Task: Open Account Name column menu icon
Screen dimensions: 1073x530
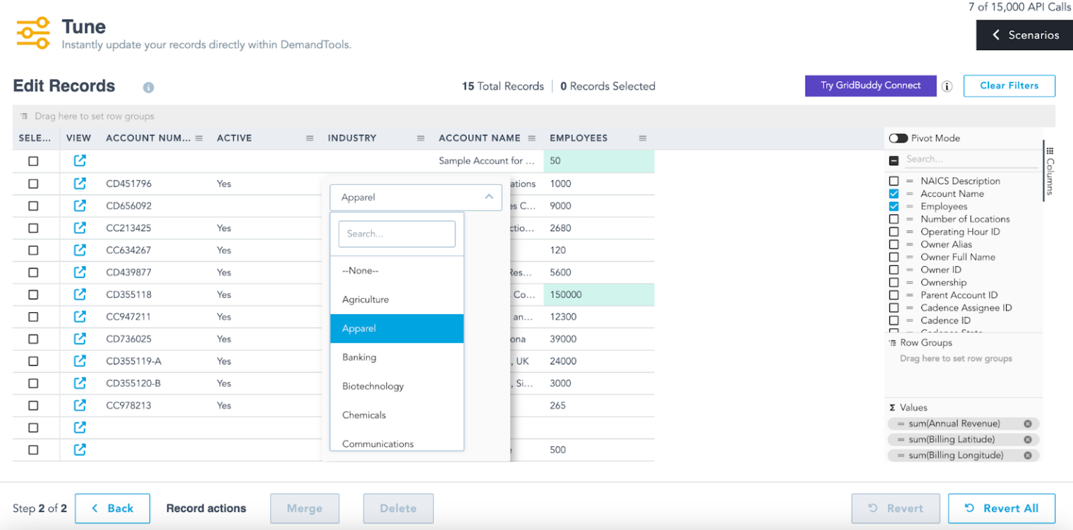Action: tap(532, 138)
